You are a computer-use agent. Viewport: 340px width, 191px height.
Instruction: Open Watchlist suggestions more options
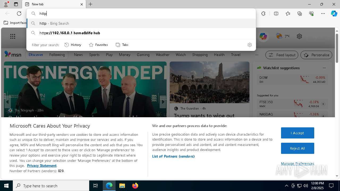point(324,68)
